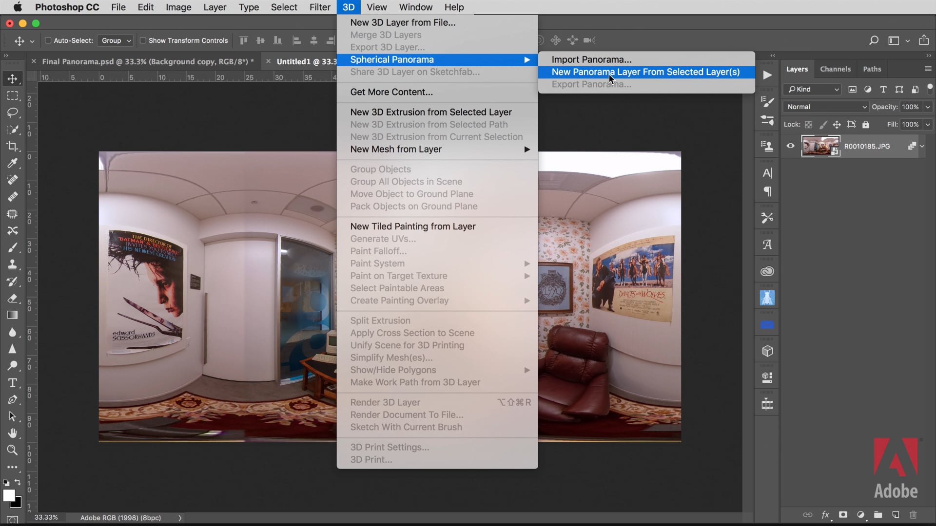Choose New Panorama Layer From Selected Layer(s)
This screenshot has width=936, height=526.
coord(645,72)
